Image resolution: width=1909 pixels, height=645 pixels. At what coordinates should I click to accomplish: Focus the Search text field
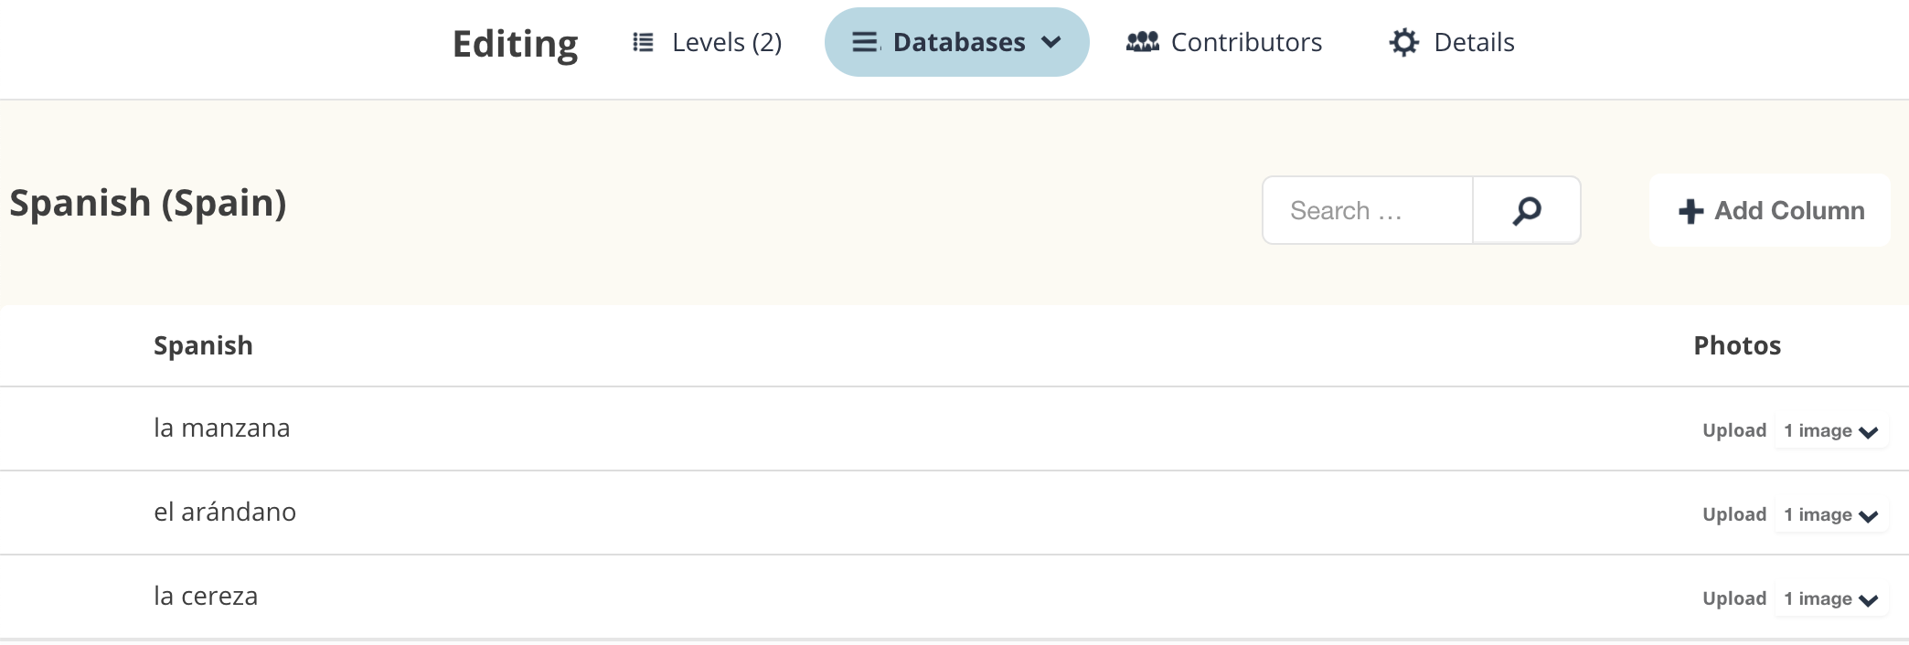[x=1368, y=211]
